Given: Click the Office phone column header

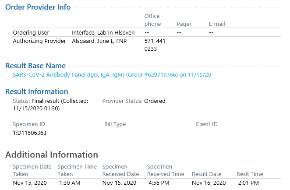Looking at the screenshot, I should pyautogui.click(x=152, y=20).
